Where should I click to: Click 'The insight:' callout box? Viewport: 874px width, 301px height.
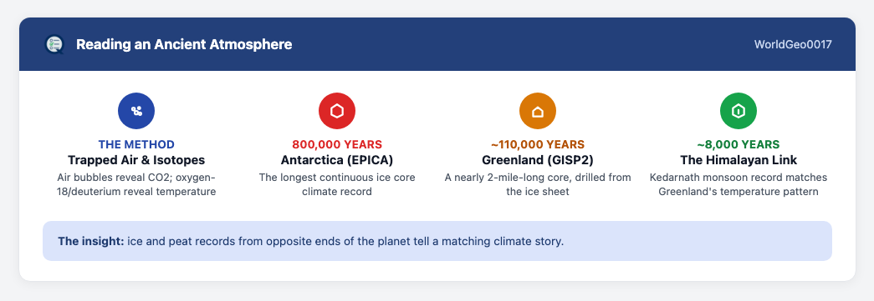[437, 241]
